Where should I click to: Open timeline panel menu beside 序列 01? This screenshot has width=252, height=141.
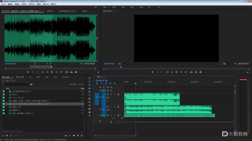[x=104, y=77]
